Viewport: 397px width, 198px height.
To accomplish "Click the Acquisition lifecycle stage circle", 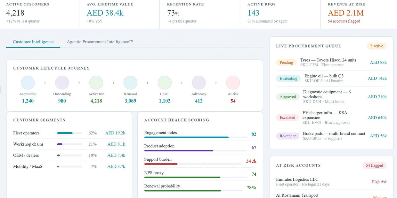I will click(28, 83).
